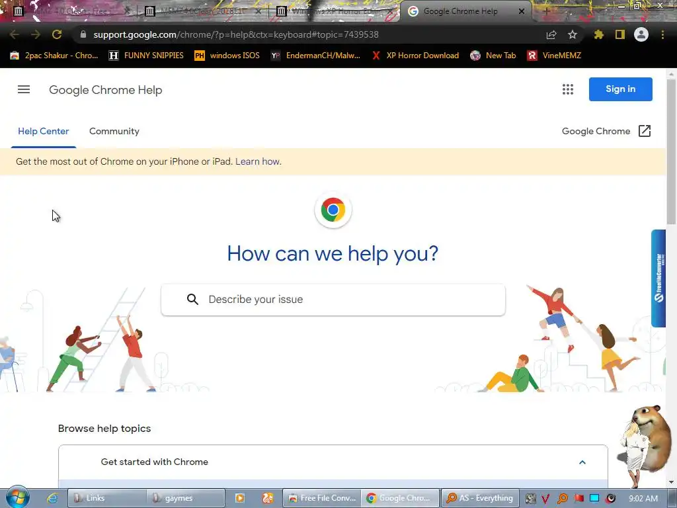View site information lock icon
Screen dimensions: 677x508
tap(83, 34)
